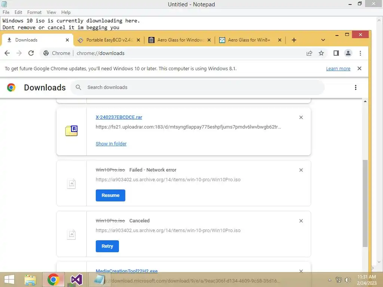Click the canceled Win10Pro.iso archive.org URL
Image resolution: width=383 pixels, height=287 pixels.
pyautogui.click(x=168, y=230)
